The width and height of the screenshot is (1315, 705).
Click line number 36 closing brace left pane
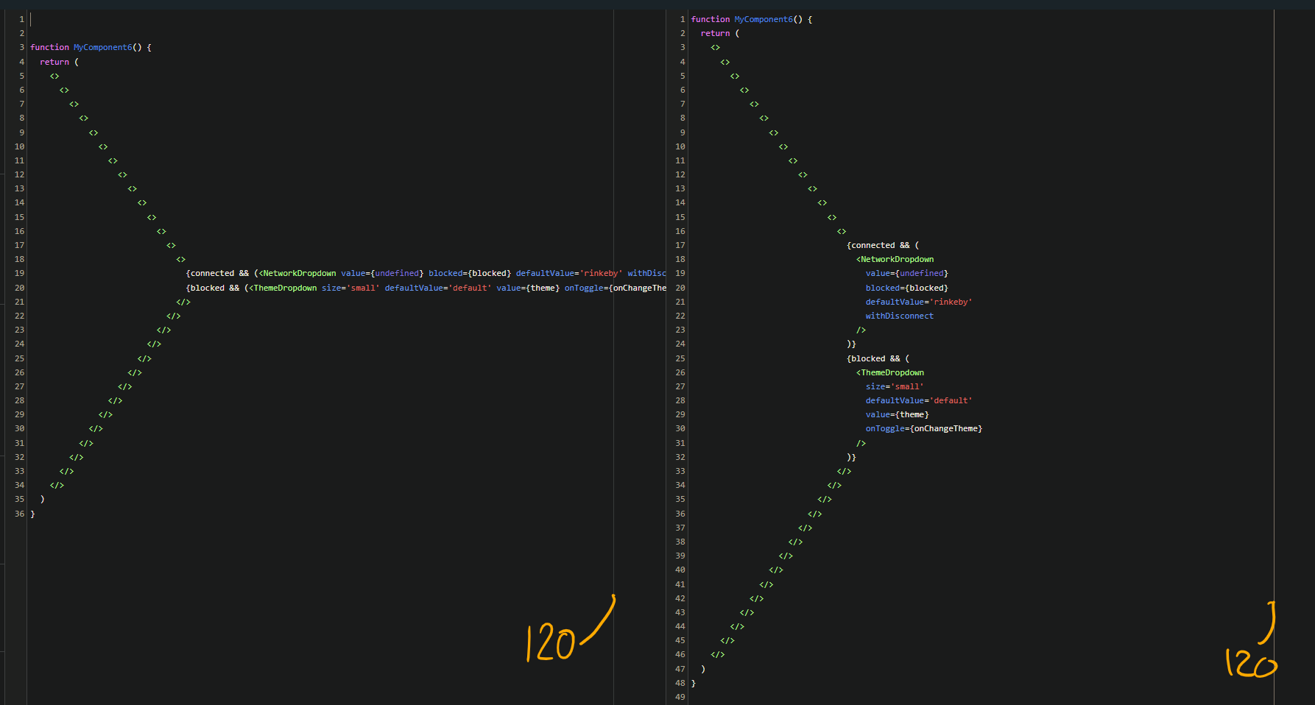pyautogui.click(x=18, y=514)
